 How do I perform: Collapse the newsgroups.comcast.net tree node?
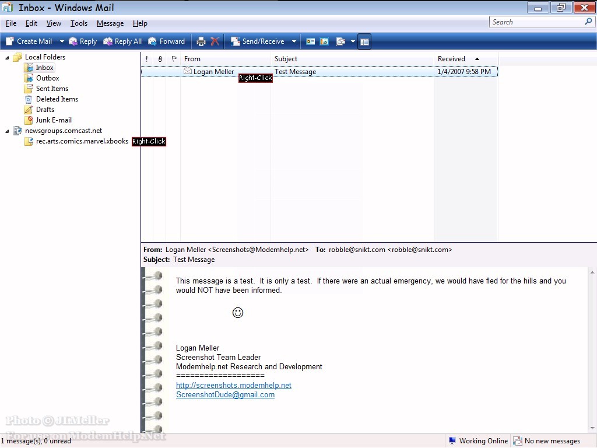7,131
